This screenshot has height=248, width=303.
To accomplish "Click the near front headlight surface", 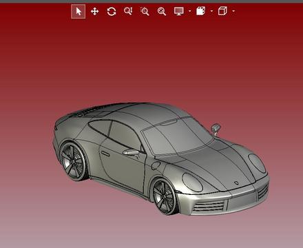I will pos(192,183).
